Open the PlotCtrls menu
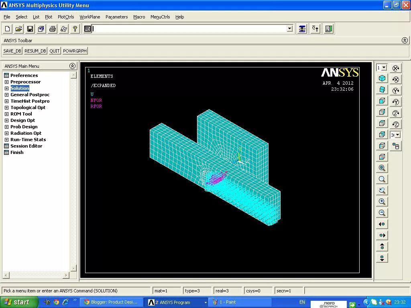The width and height of the screenshot is (411, 308). [x=66, y=17]
